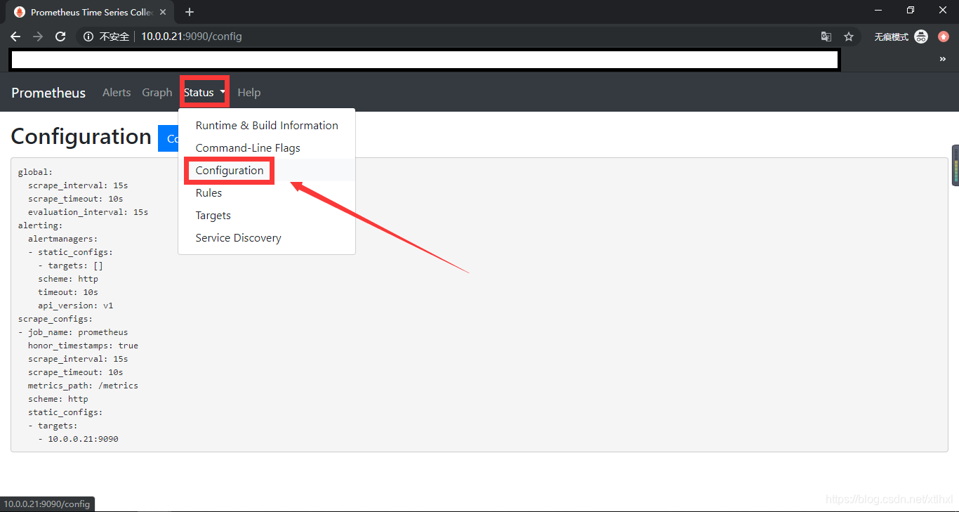Viewport: 959px width, 512px height.
Task: Click the Prometheus brand link
Action: pyautogui.click(x=48, y=93)
